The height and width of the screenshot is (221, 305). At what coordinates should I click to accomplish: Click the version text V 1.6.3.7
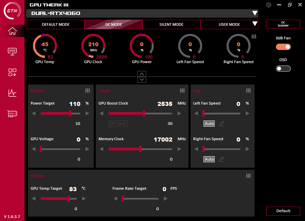(x=12, y=217)
